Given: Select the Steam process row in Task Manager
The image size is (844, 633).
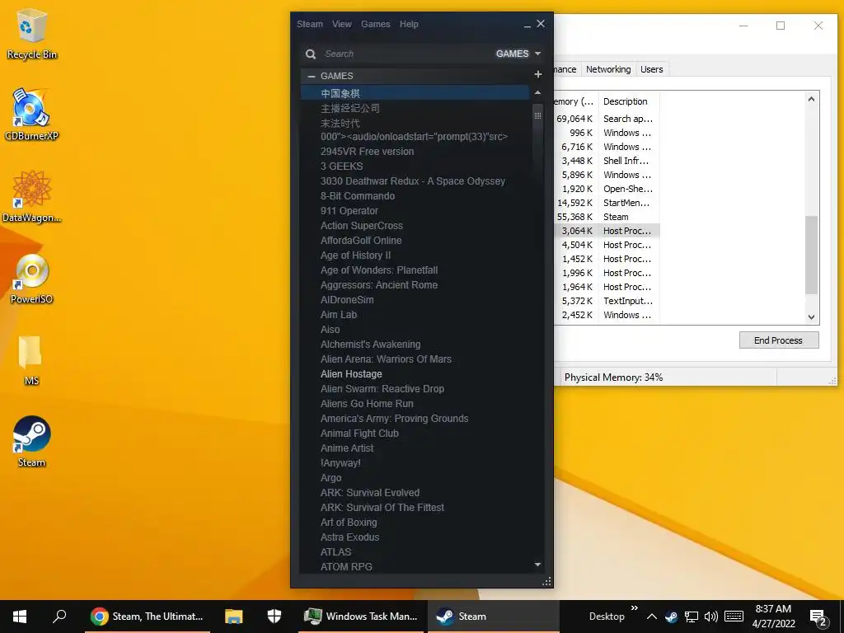Looking at the screenshot, I should (606, 217).
